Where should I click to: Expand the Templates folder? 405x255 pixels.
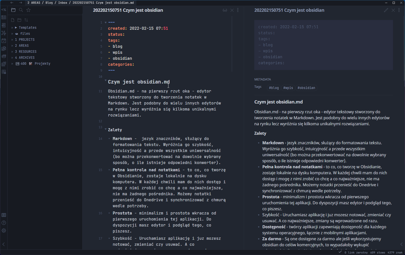(12, 27)
